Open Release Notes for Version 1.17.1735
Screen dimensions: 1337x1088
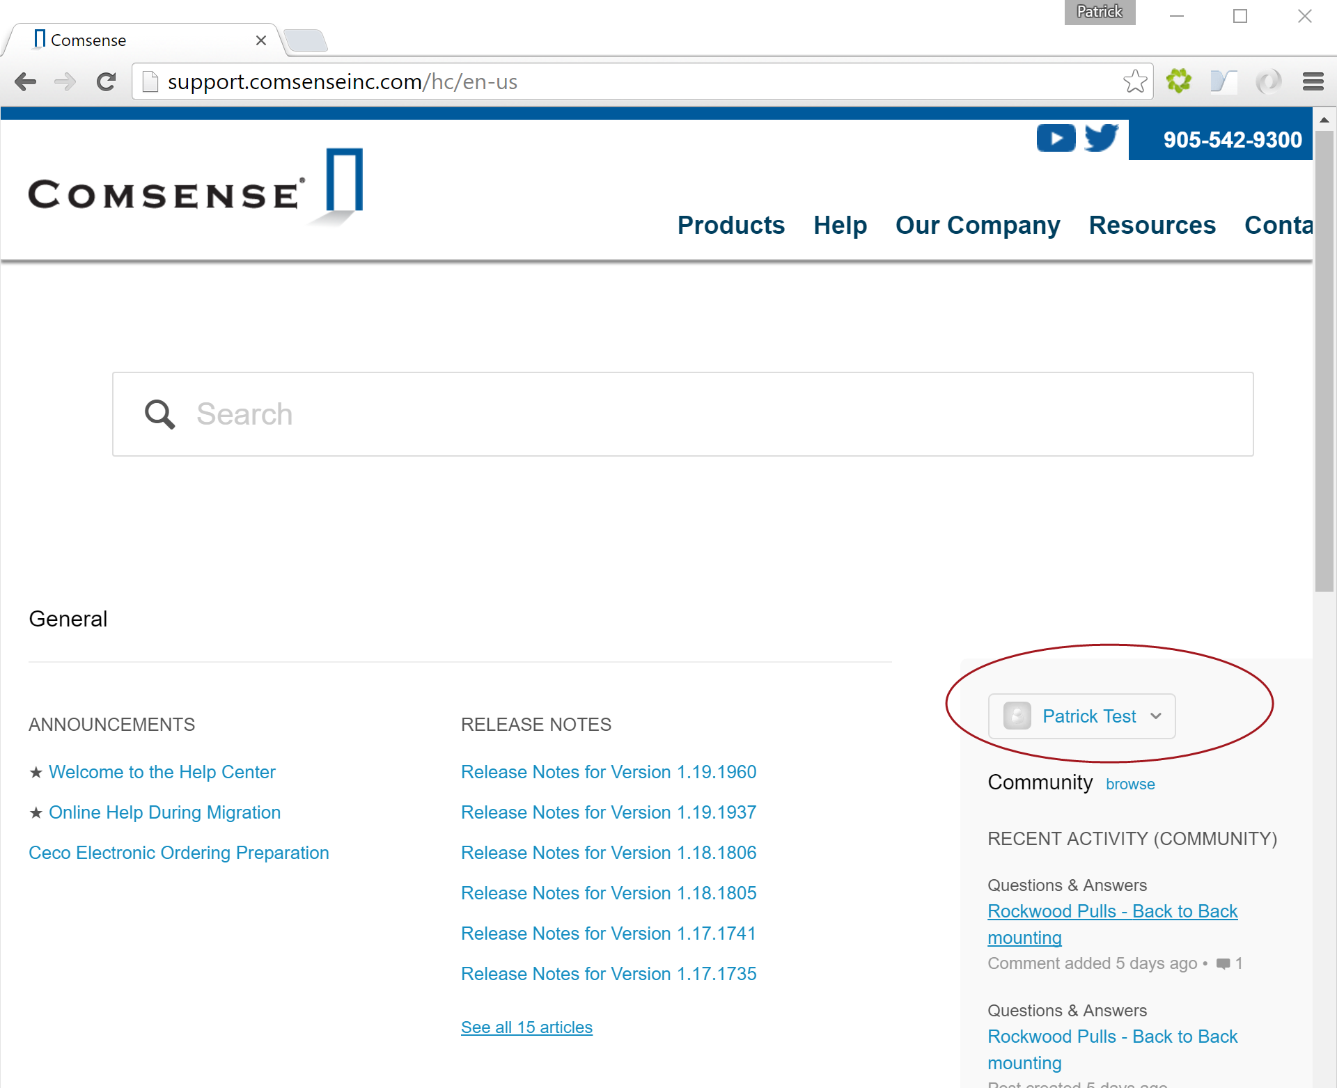pyautogui.click(x=609, y=974)
